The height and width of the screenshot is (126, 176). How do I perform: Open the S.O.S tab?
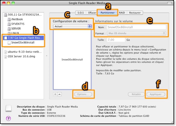[81, 13]
